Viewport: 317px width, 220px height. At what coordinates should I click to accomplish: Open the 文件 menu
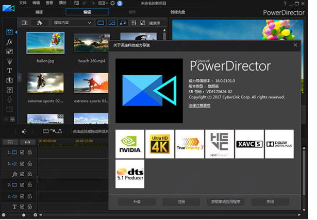pos(23,3)
